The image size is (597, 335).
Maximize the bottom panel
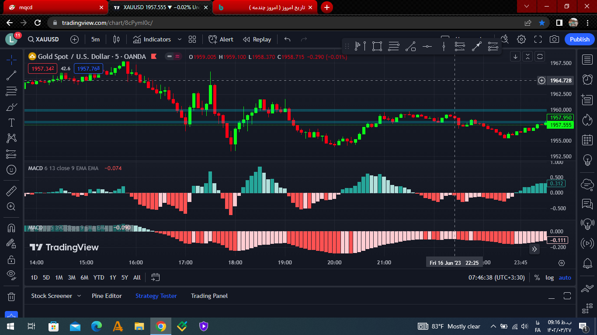(567, 296)
